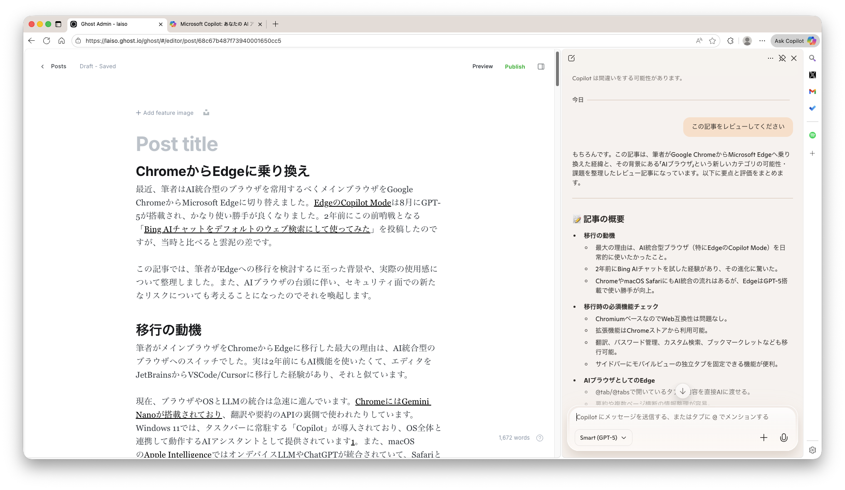Open the Gmail sidebar icon
The height and width of the screenshot is (490, 845).
tap(812, 92)
